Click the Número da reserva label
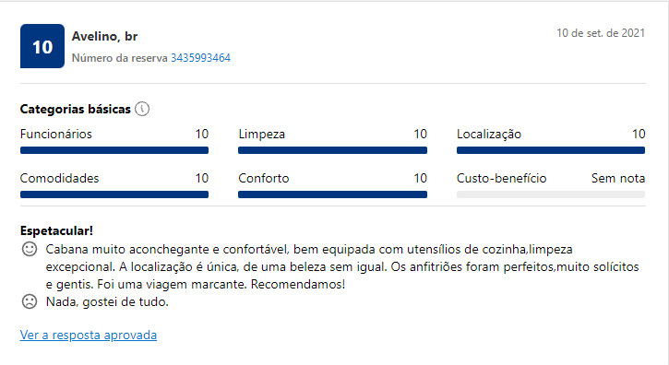The height and width of the screenshot is (365, 669). (x=119, y=58)
